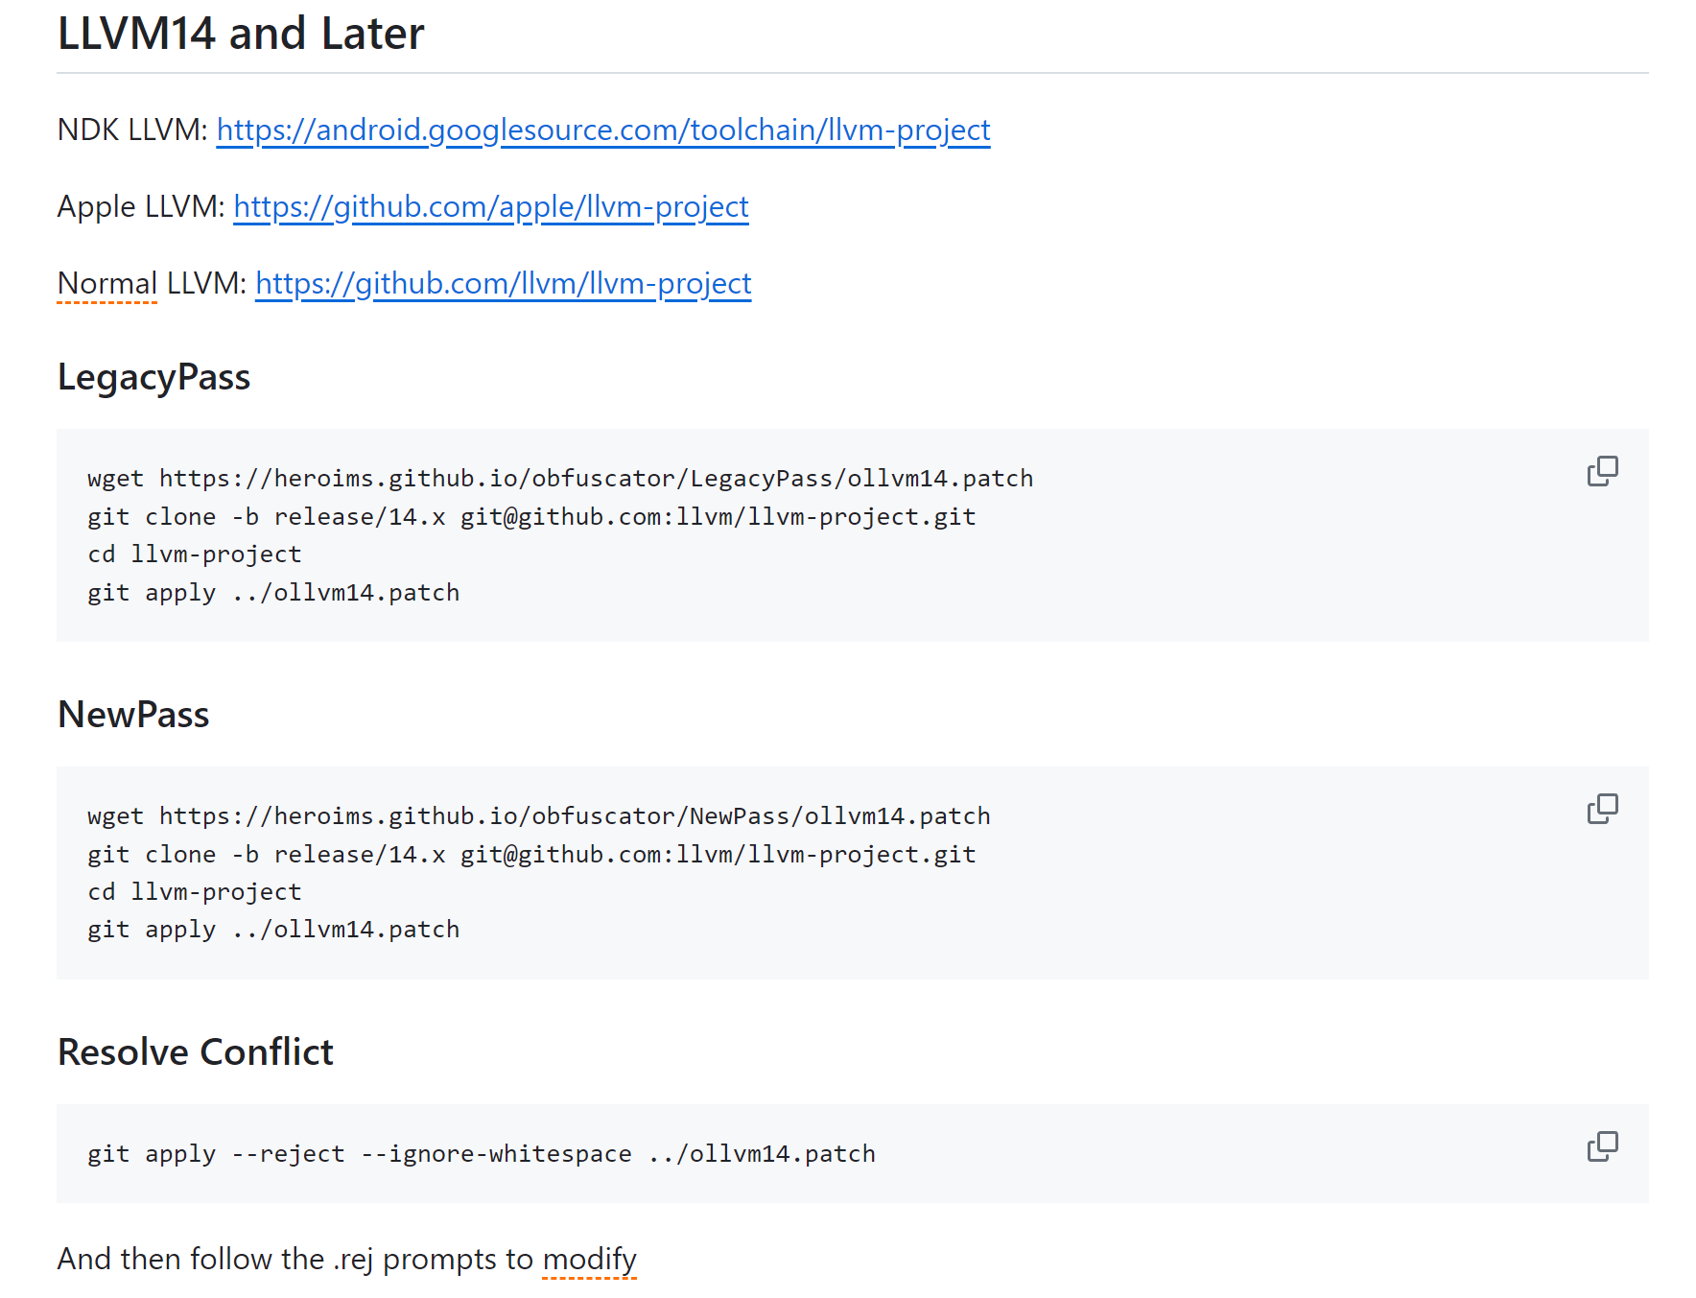
Task: Copy the LegacyPass code block
Action: pyautogui.click(x=1601, y=471)
